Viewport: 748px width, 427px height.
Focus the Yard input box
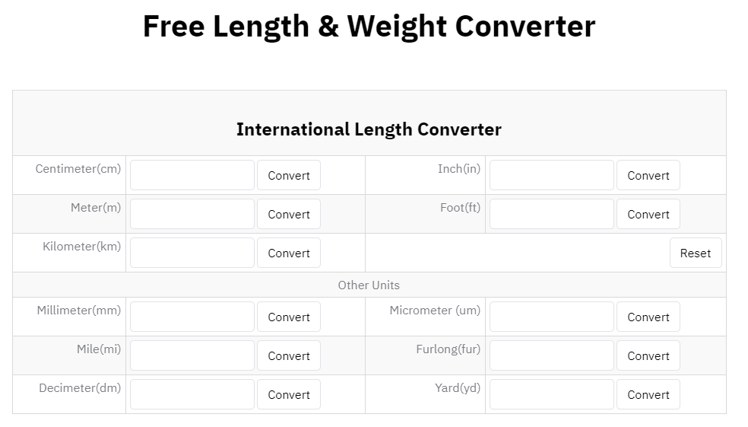(x=551, y=394)
